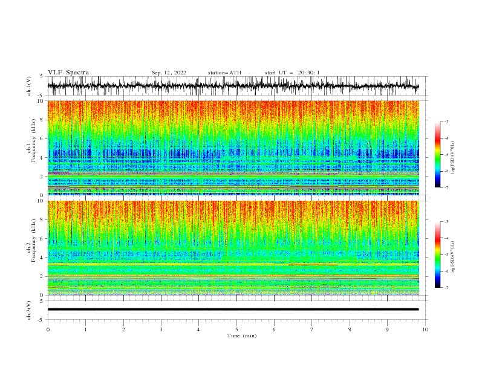Click the "6" kHz tick on ch.2 frequency axis

tap(42, 238)
